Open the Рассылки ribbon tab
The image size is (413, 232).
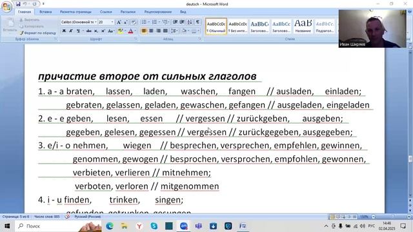click(x=128, y=12)
